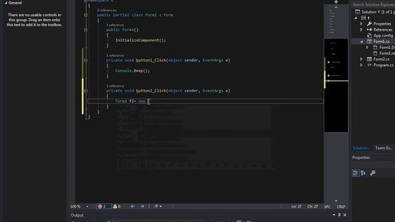Click the Properties panel title
Screen dimensions: 395x222
(x=360, y=158)
